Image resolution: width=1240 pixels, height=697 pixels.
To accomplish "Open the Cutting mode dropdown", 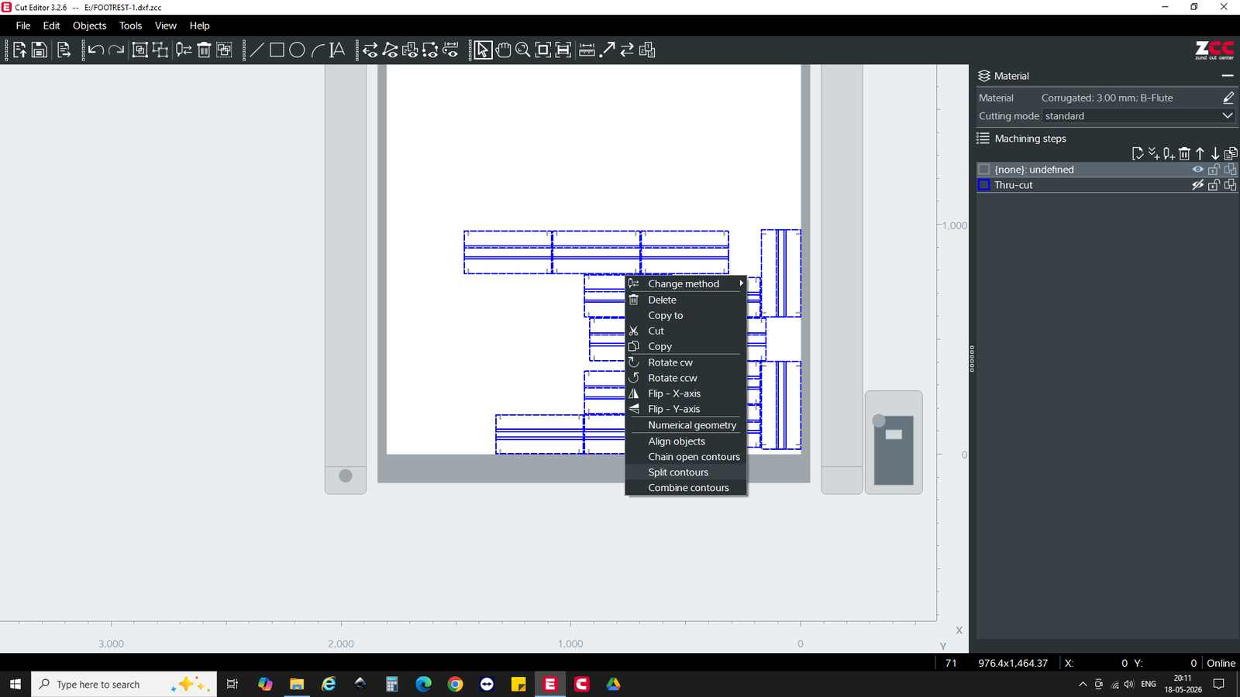I will 1138,116.
